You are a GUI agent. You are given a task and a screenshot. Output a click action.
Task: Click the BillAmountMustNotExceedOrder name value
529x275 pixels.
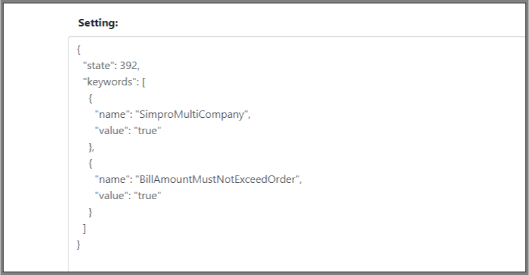point(217,179)
